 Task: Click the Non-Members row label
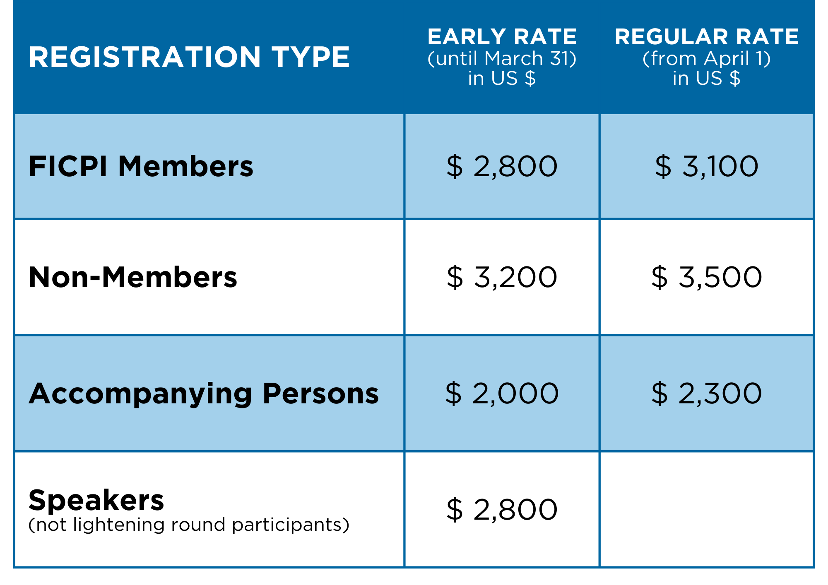coord(133,277)
